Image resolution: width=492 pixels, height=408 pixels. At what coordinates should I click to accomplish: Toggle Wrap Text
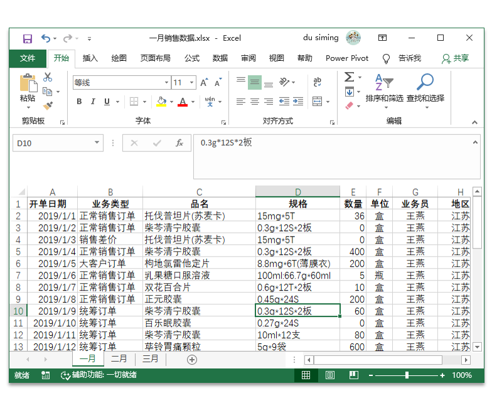point(318,82)
